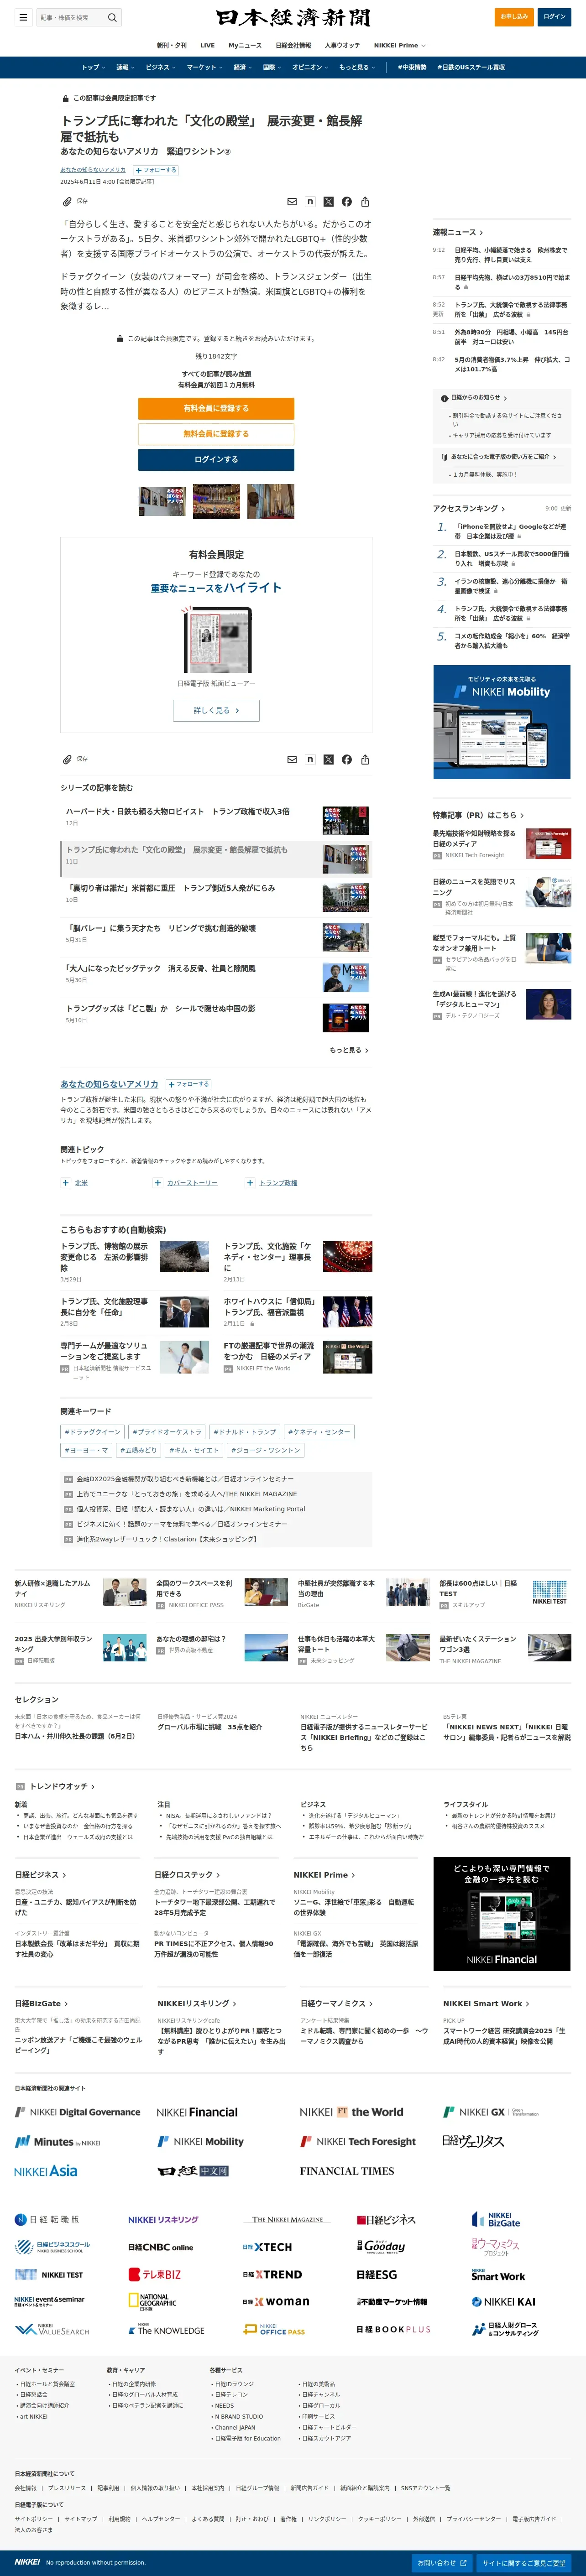Click the mail share icon below the headline
The height and width of the screenshot is (2576, 586).
point(292,202)
